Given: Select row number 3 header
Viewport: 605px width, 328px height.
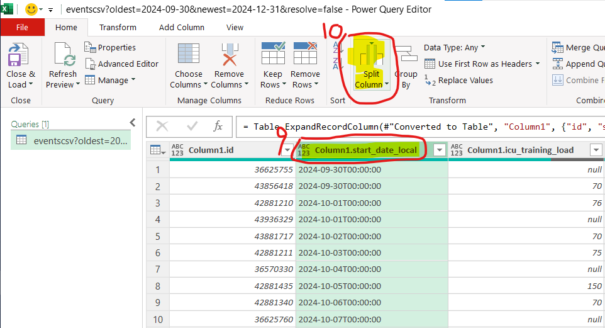Looking at the screenshot, I should pyautogui.click(x=157, y=203).
